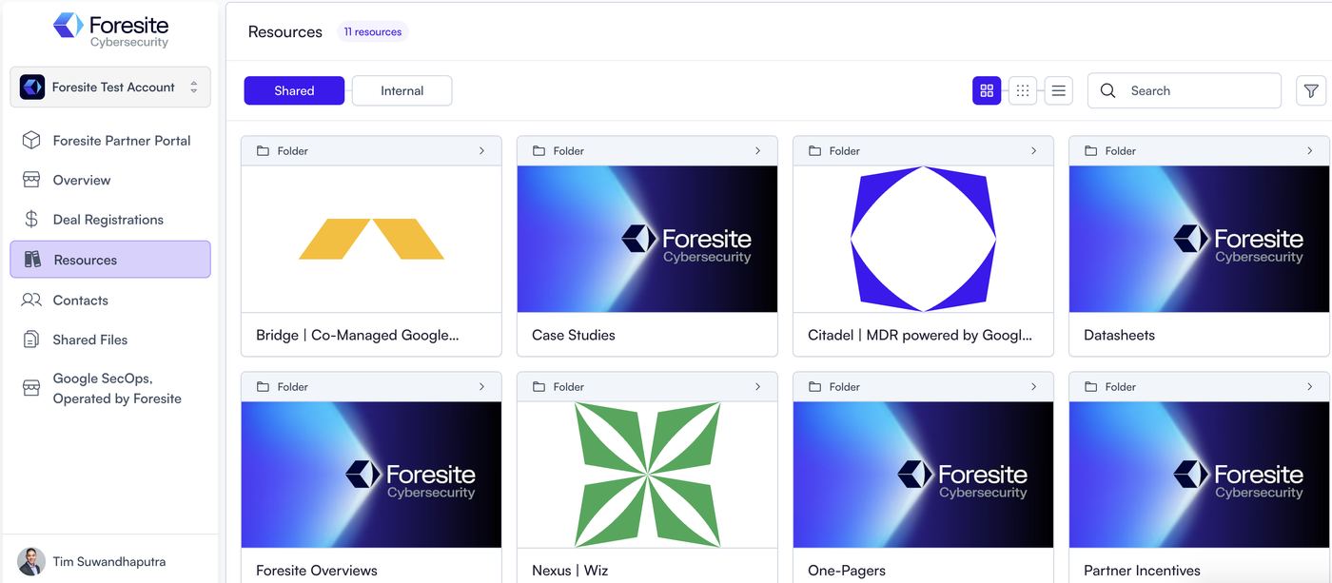Click folder icon on Bridge card
Image resolution: width=1332 pixels, height=583 pixels.
coord(263,151)
